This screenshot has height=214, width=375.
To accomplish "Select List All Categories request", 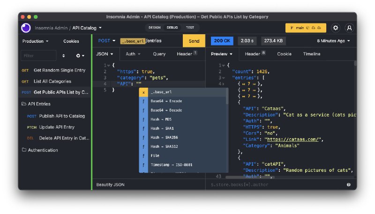I will 55,81.
